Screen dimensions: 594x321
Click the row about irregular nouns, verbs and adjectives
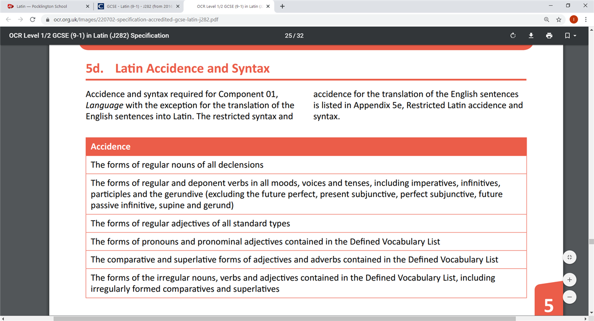point(306,283)
